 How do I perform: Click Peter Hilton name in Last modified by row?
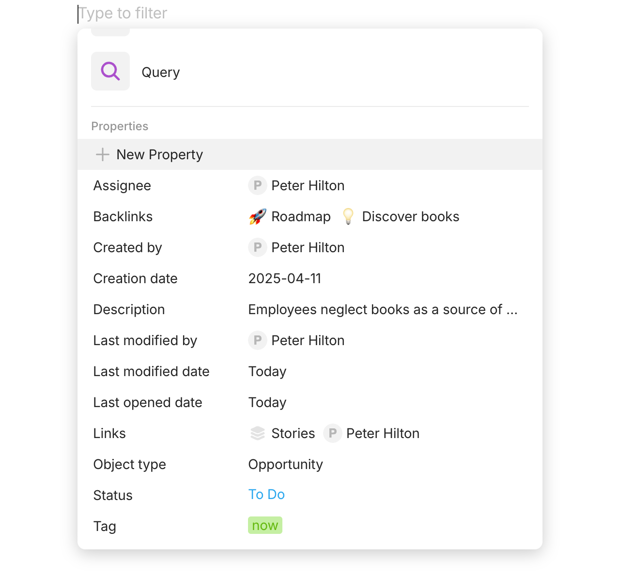click(x=308, y=341)
